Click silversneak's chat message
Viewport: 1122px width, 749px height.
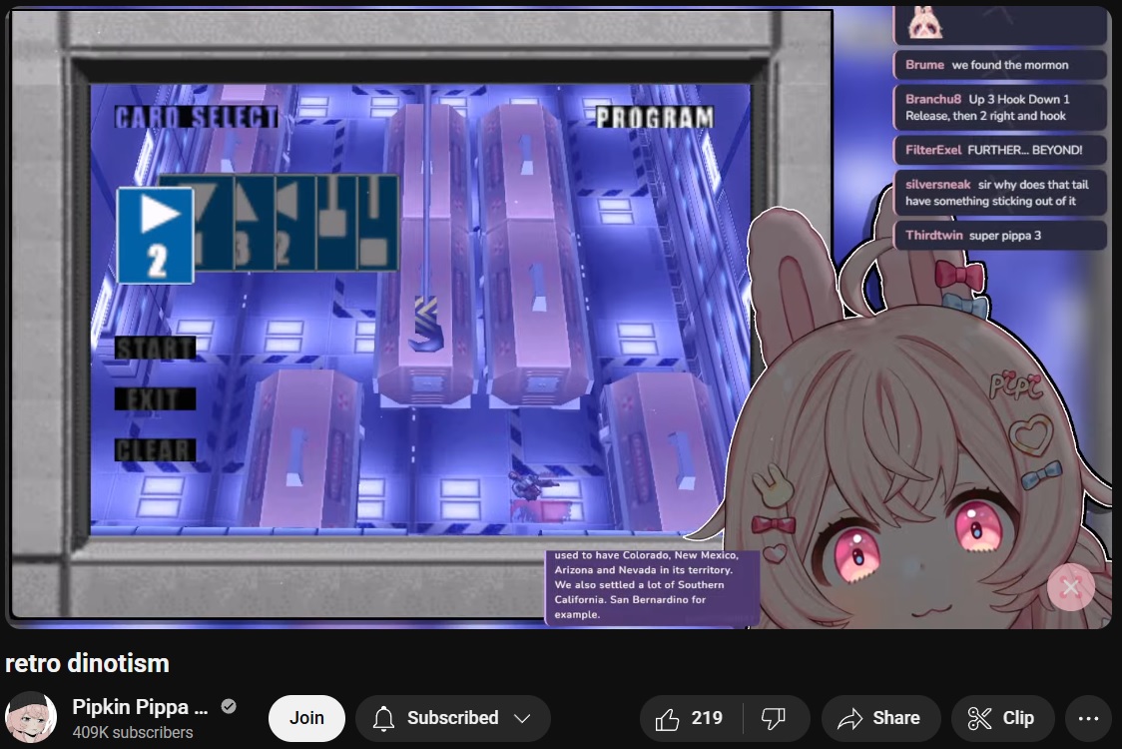tap(999, 193)
